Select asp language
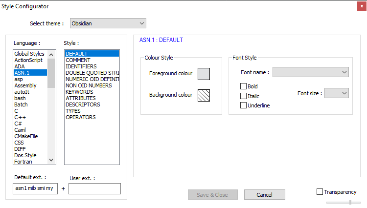 (30, 79)
